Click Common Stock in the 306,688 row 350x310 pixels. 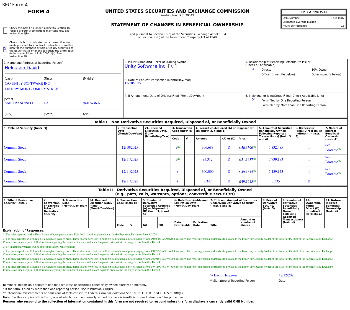coord(15,148)
